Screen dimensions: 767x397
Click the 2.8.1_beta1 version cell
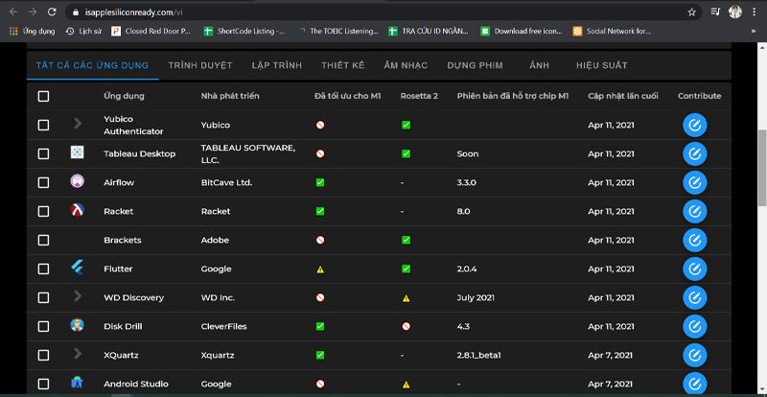click(x=478, y=356)
